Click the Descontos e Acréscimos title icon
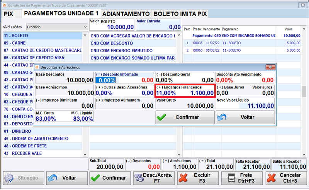 click(37, 67)
